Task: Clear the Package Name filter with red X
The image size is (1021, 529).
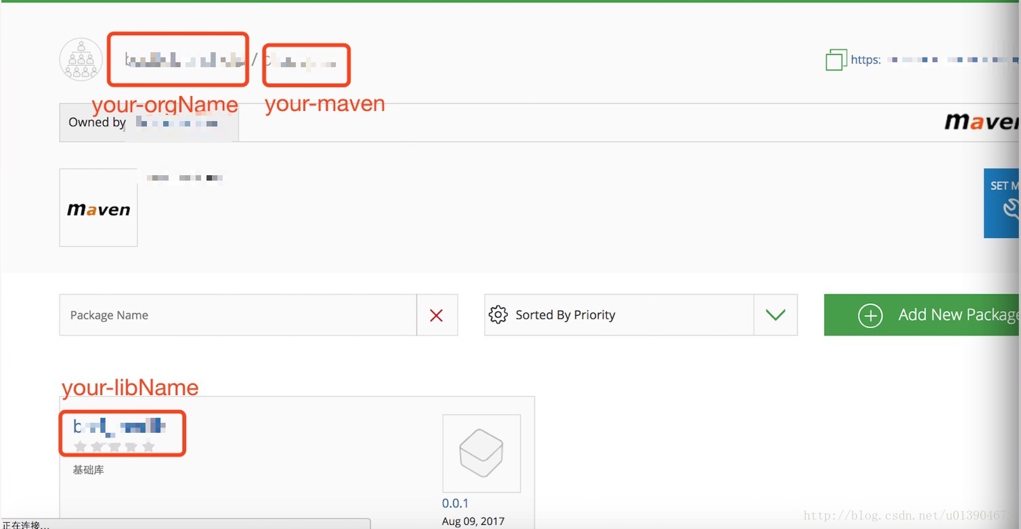Action: click(x=437, y=315)
